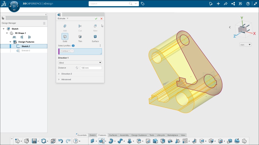
Task: Click the new component icon with star
Action: (17, 141)
